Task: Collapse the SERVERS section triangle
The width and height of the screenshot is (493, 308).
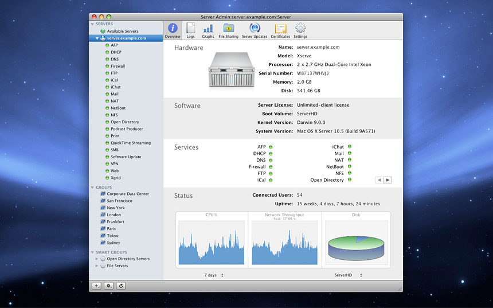Action: coord(92,24)
